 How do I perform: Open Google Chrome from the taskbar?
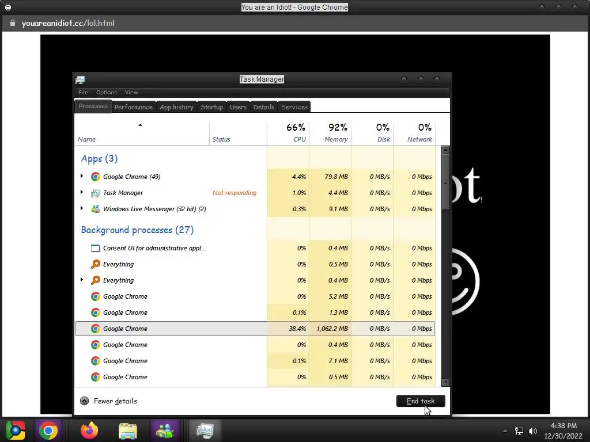point(48,430)
